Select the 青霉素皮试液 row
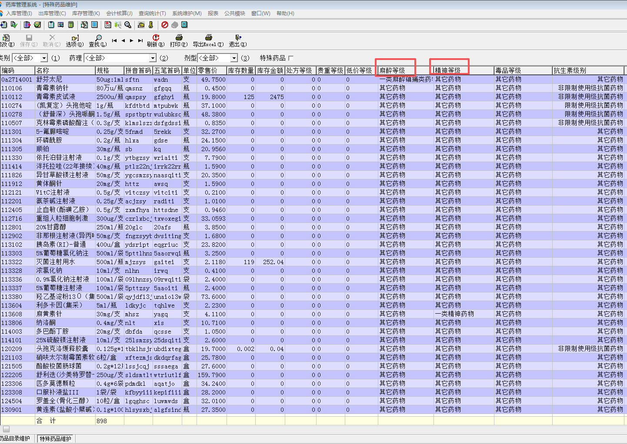The width and height of the screenshot is (627, 444). 56,97
